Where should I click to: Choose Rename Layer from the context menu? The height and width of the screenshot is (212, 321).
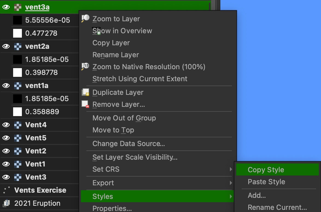115,54
